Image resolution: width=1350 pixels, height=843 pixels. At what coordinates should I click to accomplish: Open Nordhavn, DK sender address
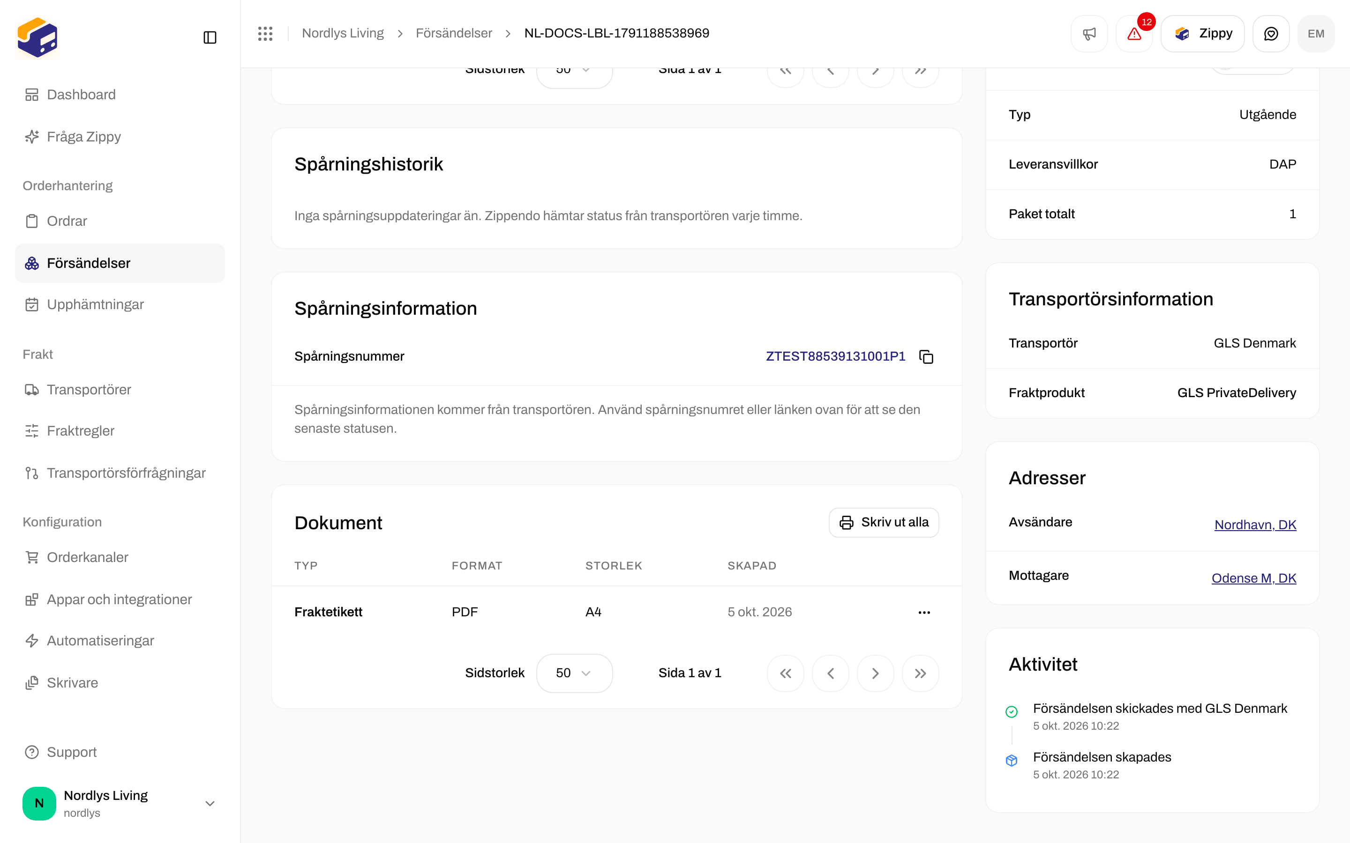[1255, 525]
